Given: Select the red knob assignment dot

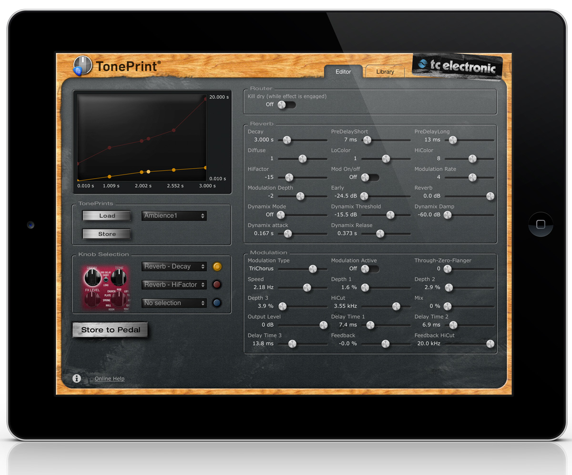Looking at the screenshot, I should click(x=217, y=285).
